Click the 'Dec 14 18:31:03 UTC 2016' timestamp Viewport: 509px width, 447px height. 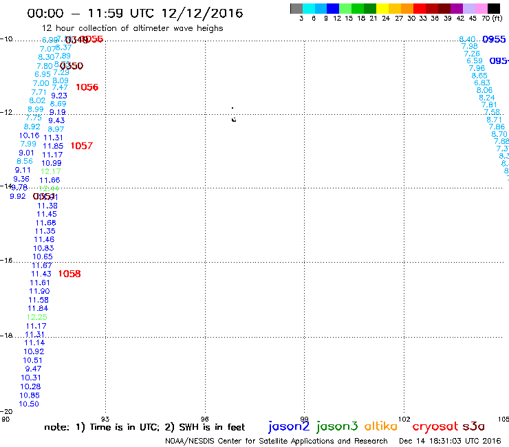click(x=450, y=441)
